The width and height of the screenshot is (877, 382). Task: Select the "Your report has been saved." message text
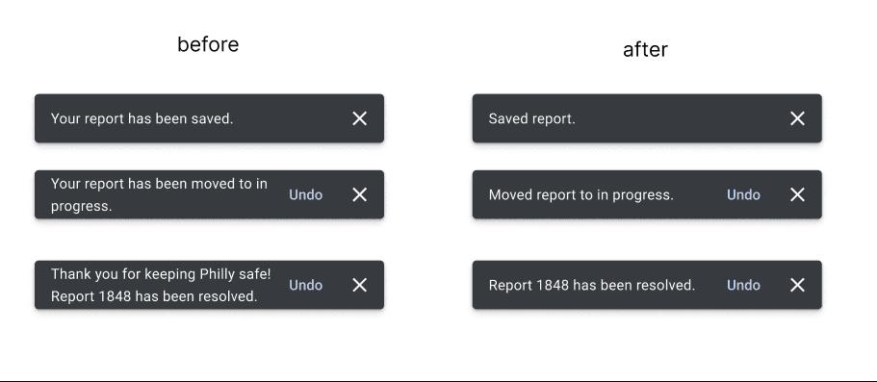tap(142, 118)
